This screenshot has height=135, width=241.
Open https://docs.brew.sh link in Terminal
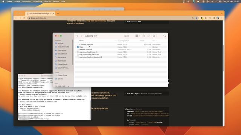31,110
